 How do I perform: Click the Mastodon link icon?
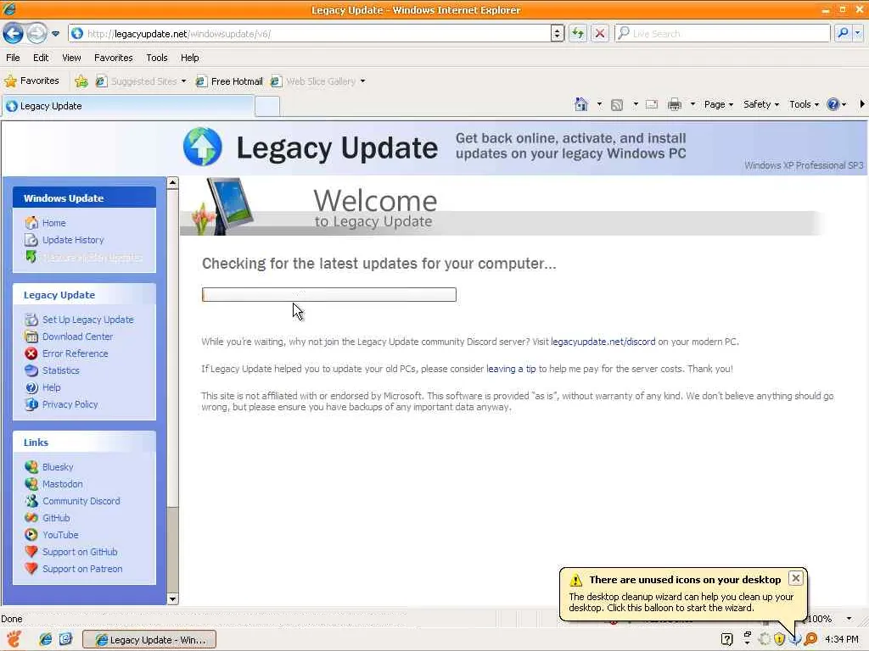(x=31, y=484)
